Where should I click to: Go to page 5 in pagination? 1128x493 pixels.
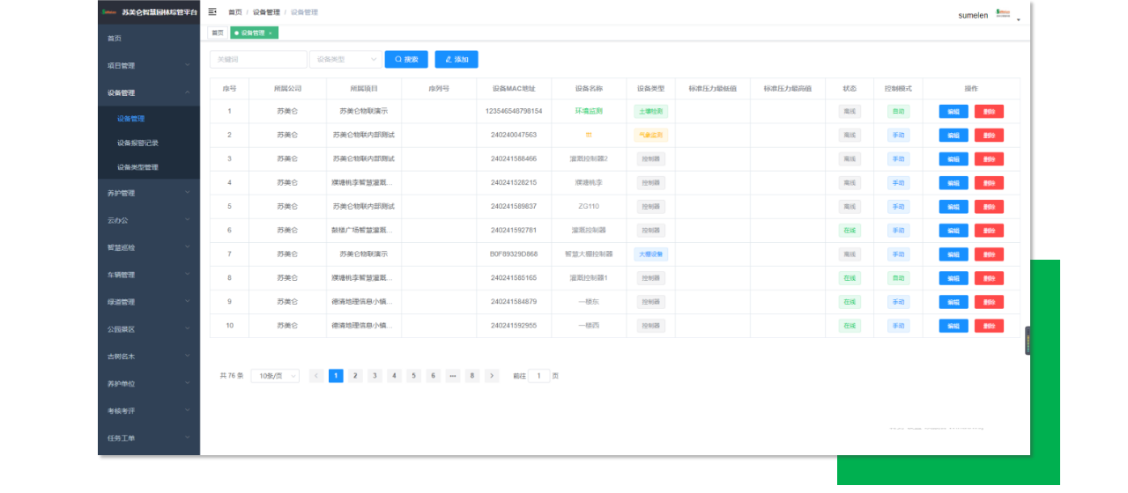tap(413, 376)
